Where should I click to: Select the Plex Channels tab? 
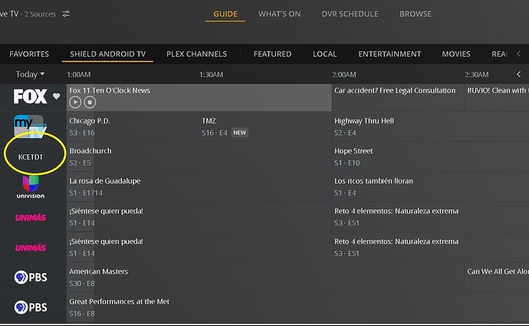point(197,54)
